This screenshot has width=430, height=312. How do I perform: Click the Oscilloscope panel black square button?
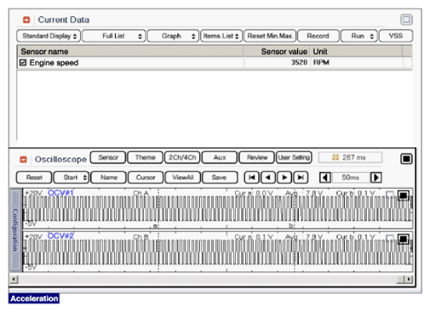[406, 159]
